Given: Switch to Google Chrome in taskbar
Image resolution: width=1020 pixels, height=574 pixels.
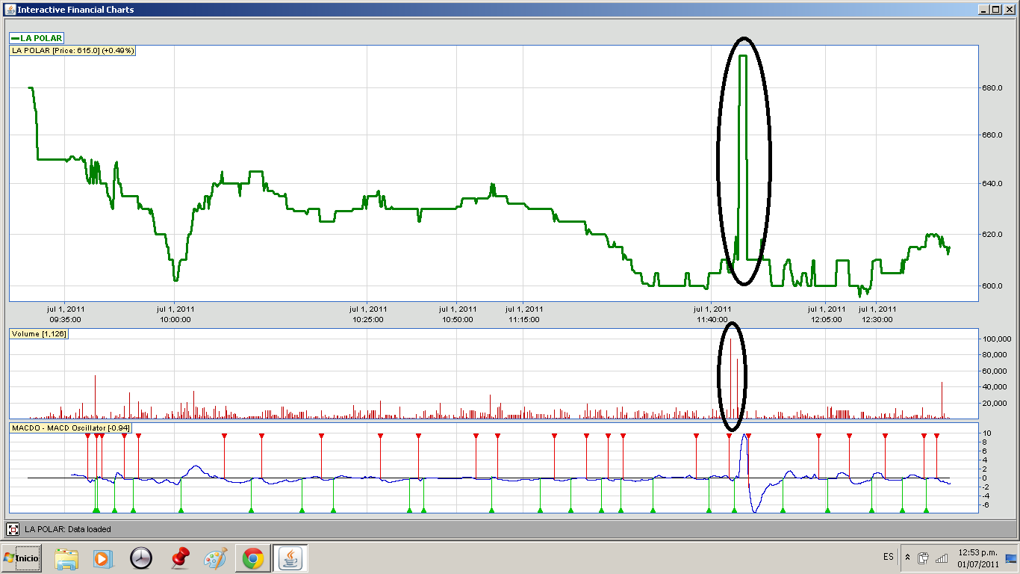Looking at the screenshot, I should [253, 558].
